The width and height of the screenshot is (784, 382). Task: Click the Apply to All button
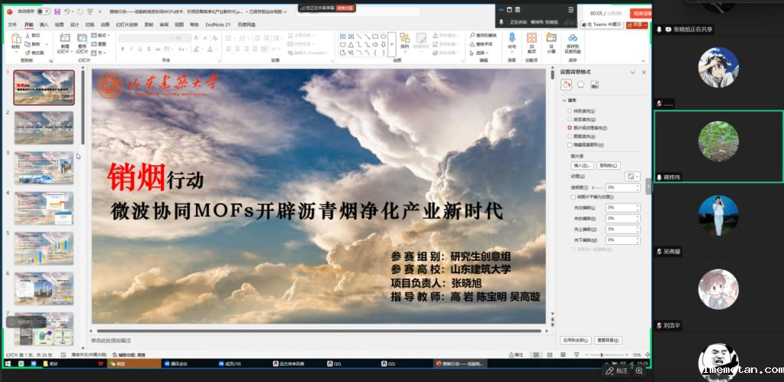click(575, 340)
